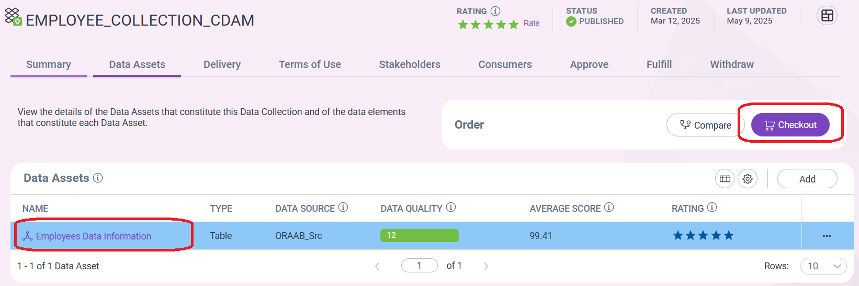Viewport: 859px width, 286px height.
Task: Click the Compare button
Action: (705, 125)
